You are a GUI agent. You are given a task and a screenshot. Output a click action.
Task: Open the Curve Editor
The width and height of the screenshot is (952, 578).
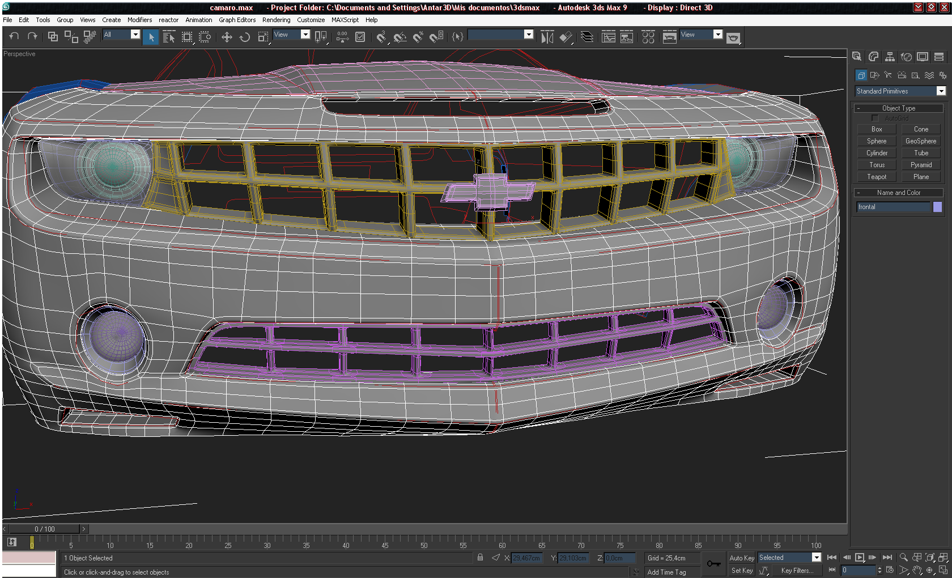tap(609, 37)
